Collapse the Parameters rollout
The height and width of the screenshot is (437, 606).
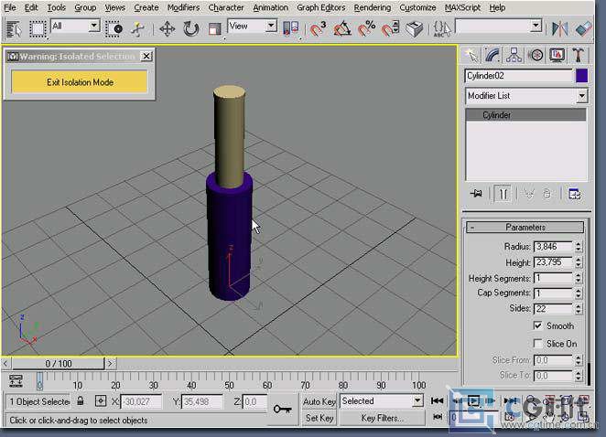pos(525,227)
